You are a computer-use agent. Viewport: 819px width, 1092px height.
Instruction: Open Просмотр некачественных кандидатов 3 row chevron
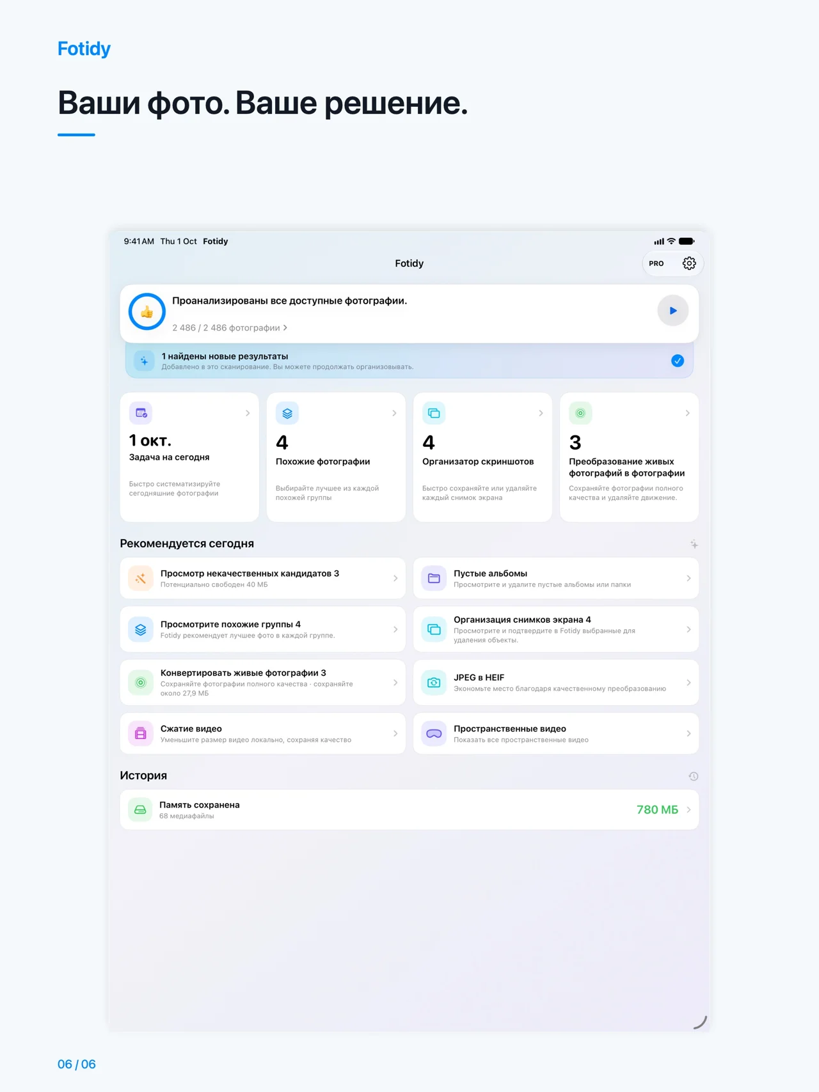click(x=395, y=579)
